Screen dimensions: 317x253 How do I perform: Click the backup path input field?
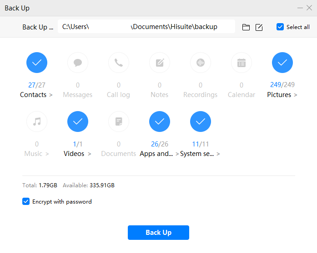click(x=146, y=26)
